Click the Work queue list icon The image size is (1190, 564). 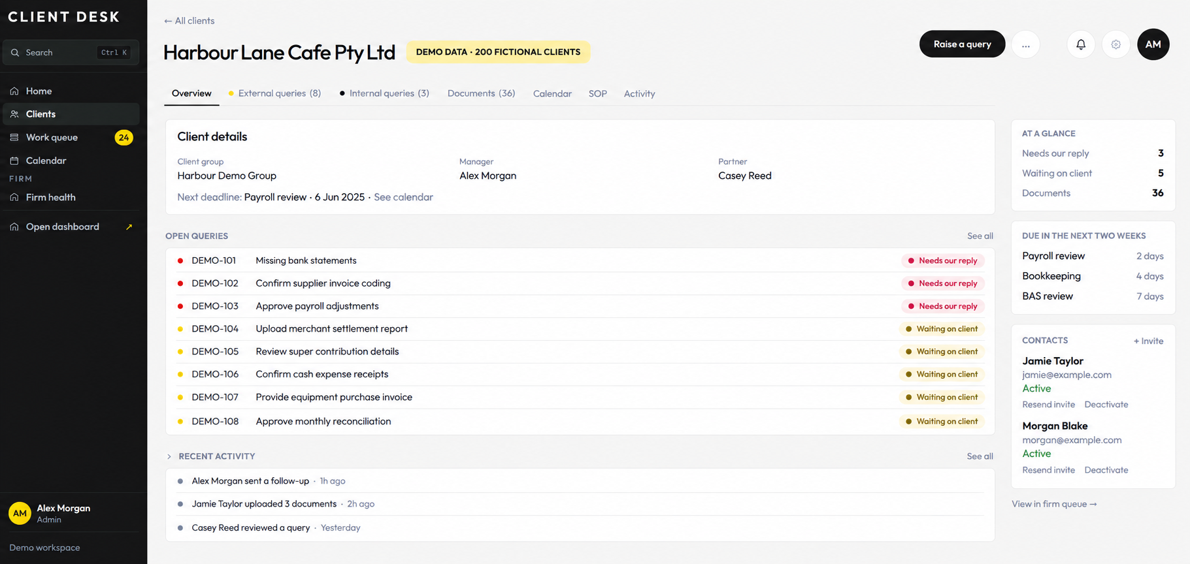(14, 137)
